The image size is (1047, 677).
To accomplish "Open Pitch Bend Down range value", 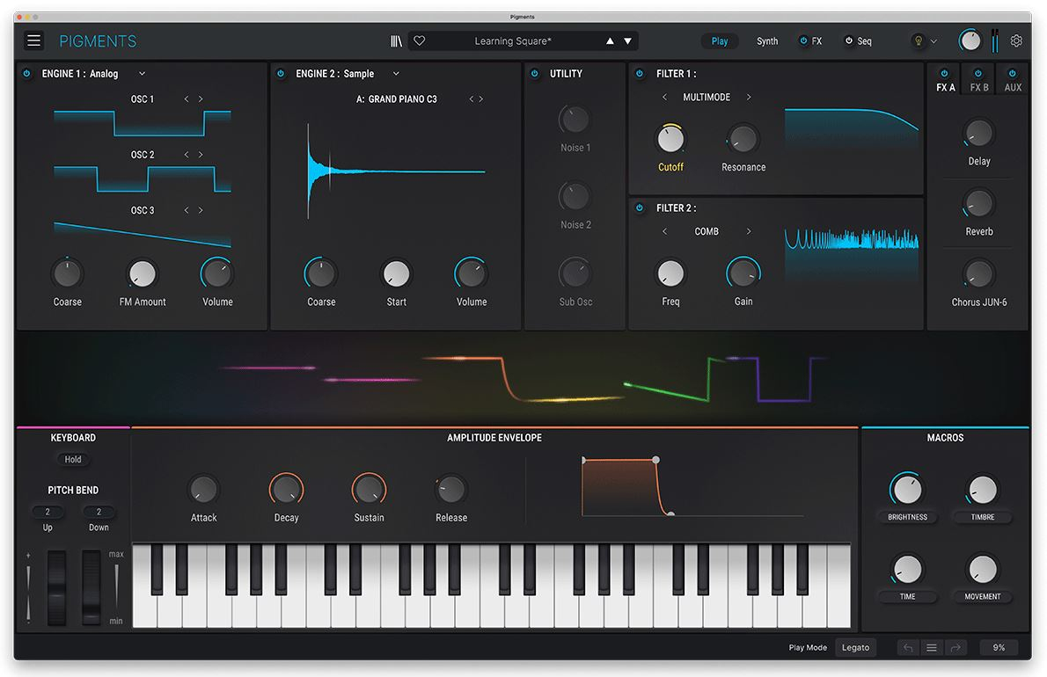I will pos(99,512).
